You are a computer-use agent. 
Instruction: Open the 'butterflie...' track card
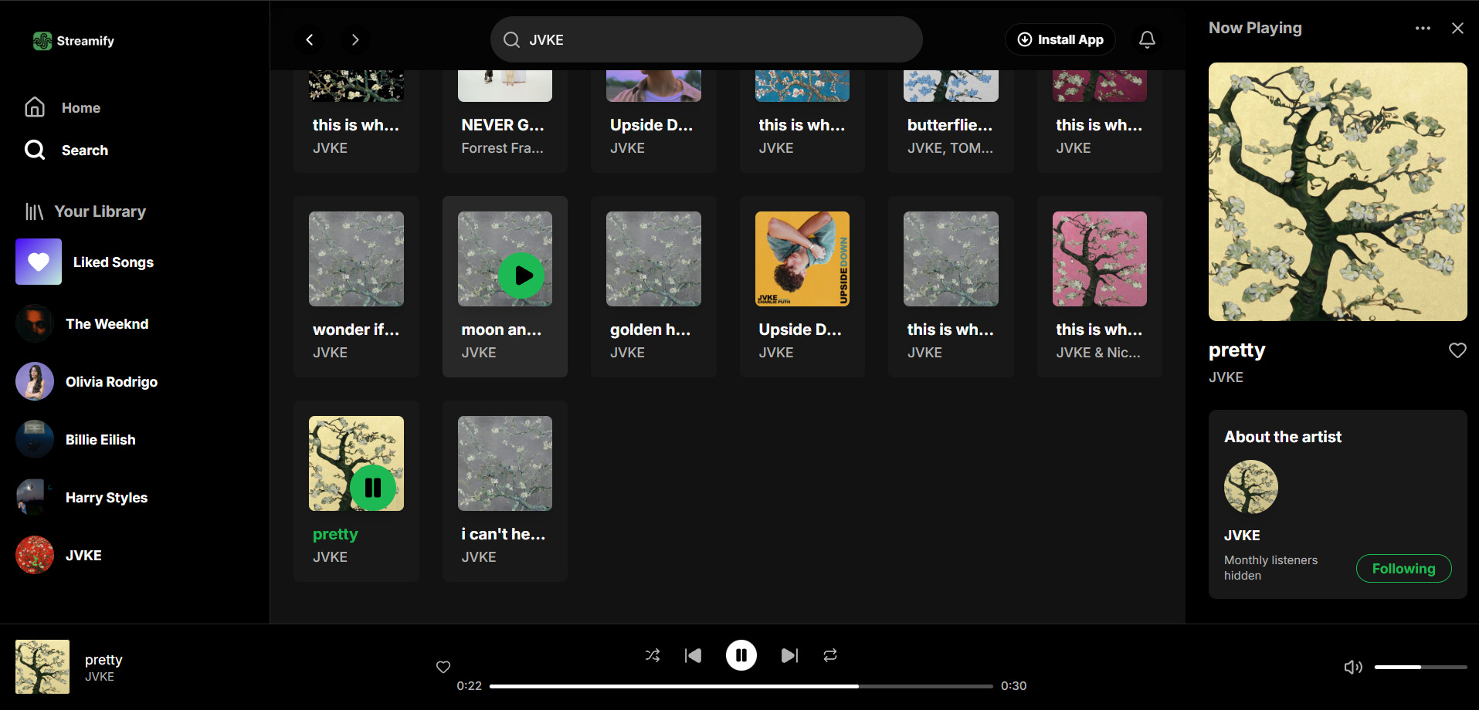[x=951, y=120]
